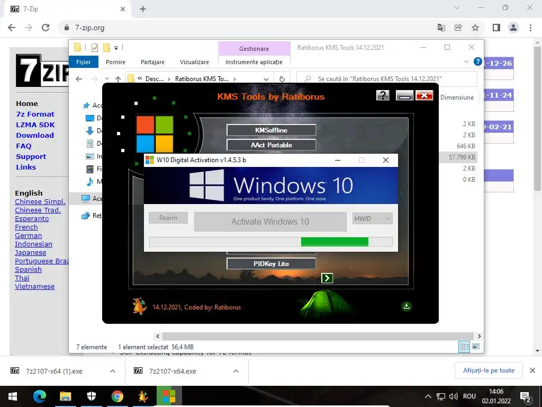Open the Vizualizare ribbon tab
The height and width of the screenshot is (407, 542).
(x=194, y=62)
